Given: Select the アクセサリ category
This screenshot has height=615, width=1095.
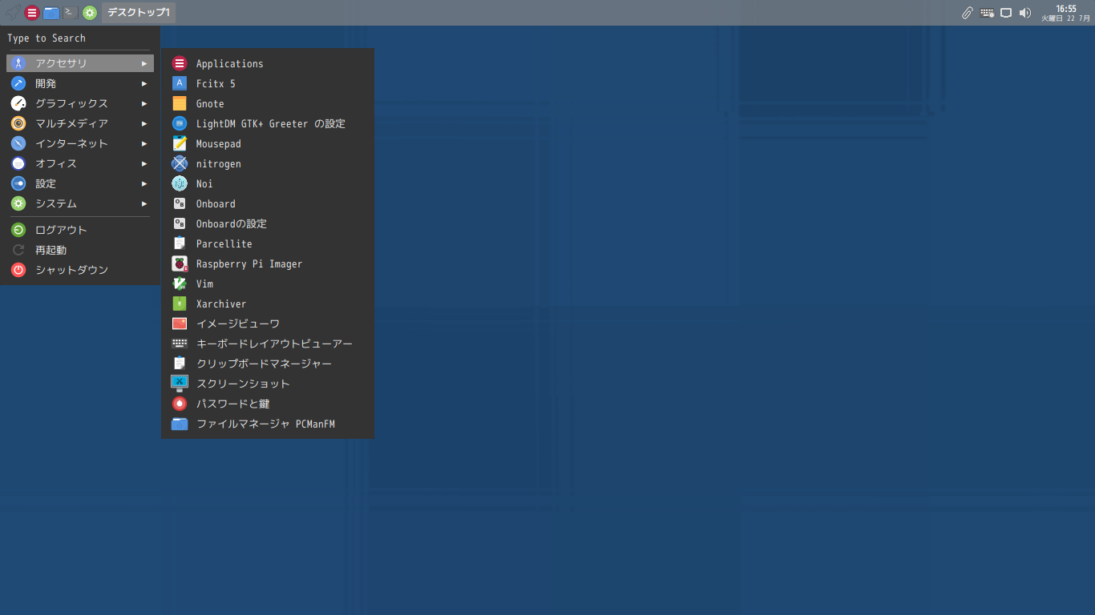Looking at the screenshot, I should tap(80, 63).
